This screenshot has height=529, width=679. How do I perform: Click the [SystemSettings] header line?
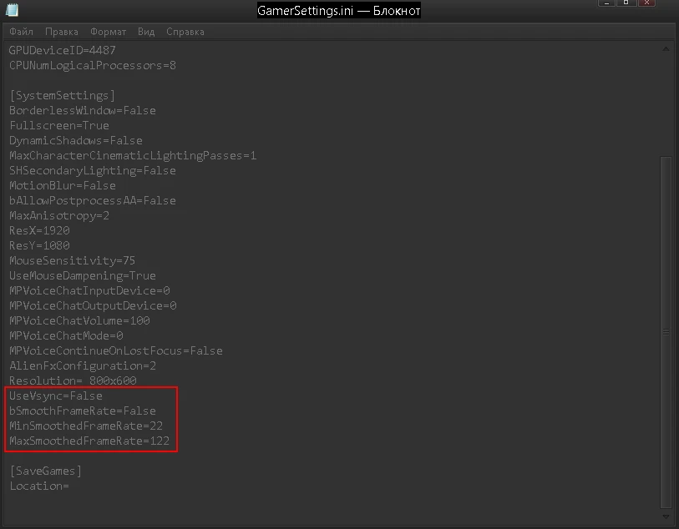(x=63, y=96)
